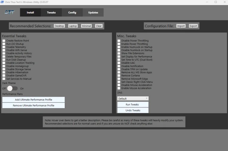Open the DNS Default dropdown

133,99
